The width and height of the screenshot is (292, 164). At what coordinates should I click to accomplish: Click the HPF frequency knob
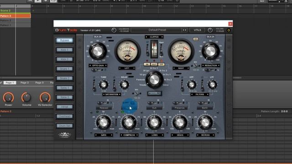tap(192, 85)
